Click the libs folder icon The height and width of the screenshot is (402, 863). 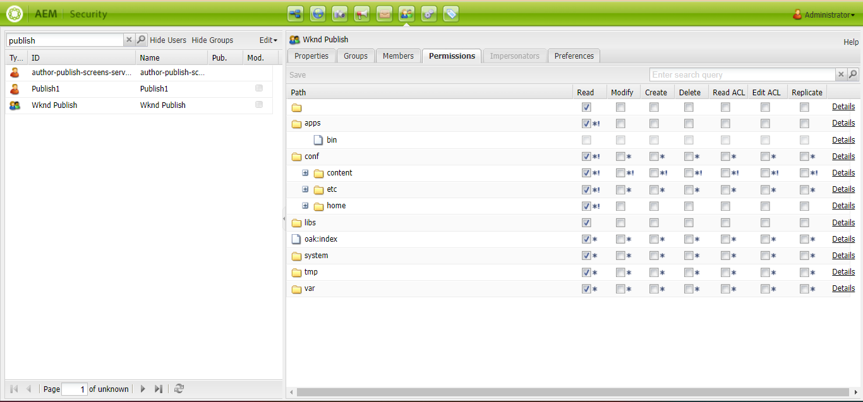pos(296,223)
